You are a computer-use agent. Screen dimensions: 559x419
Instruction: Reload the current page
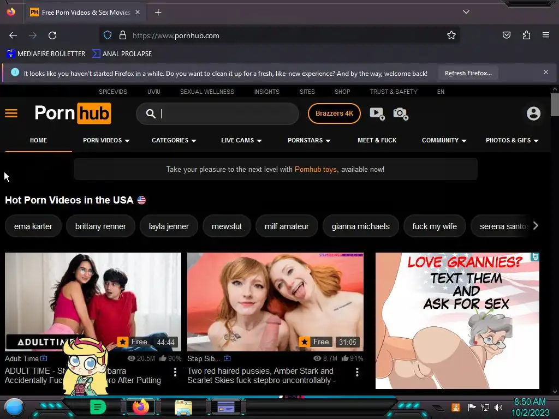(x=52, y=35)
